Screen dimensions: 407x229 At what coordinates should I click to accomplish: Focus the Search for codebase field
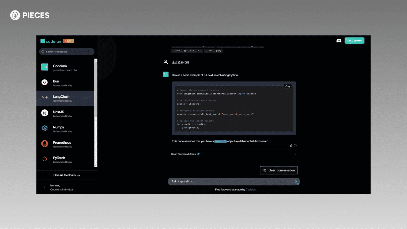tap(67, 52)
